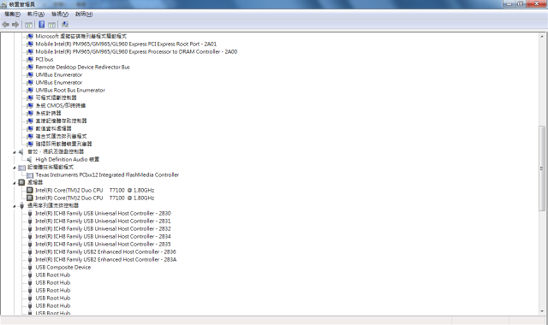Select the 系統計時器 device row
Viewport: 548px width, 325px height.
(48, 113)
